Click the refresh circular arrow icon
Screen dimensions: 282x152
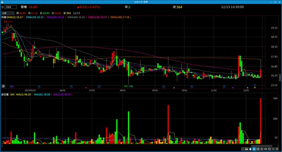click(269, 149)
